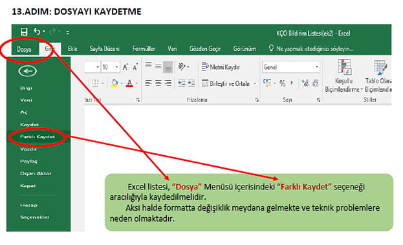Click the increase indent icon

pyautogui.click(x=191, y=83)
